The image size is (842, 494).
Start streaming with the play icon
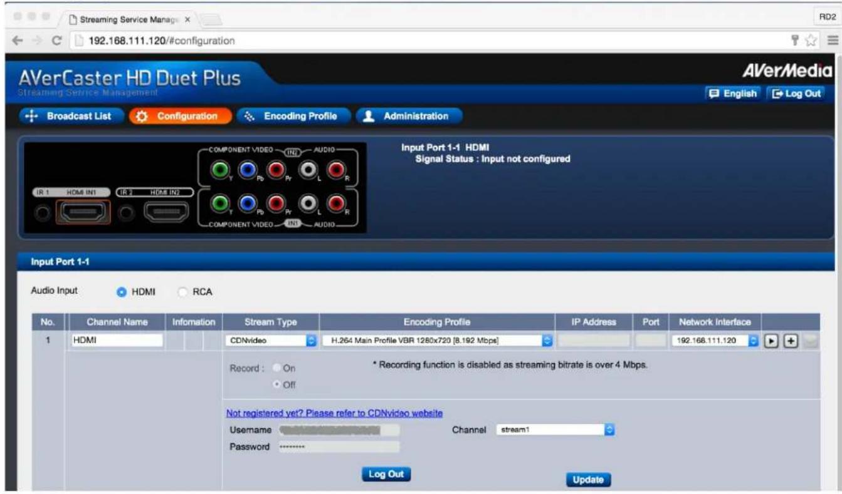pyautogui.click(x=772, y=341)
